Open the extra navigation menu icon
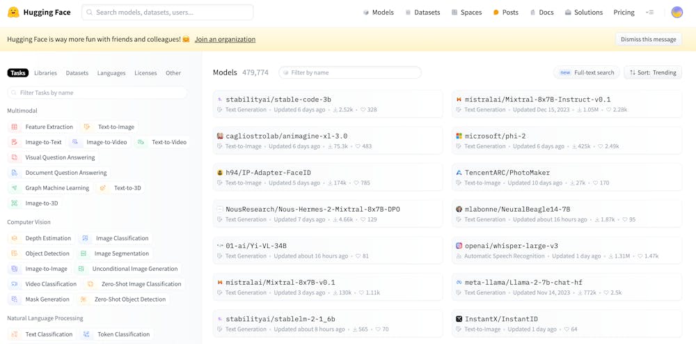 pyautogui.click(x=649, y=13)
